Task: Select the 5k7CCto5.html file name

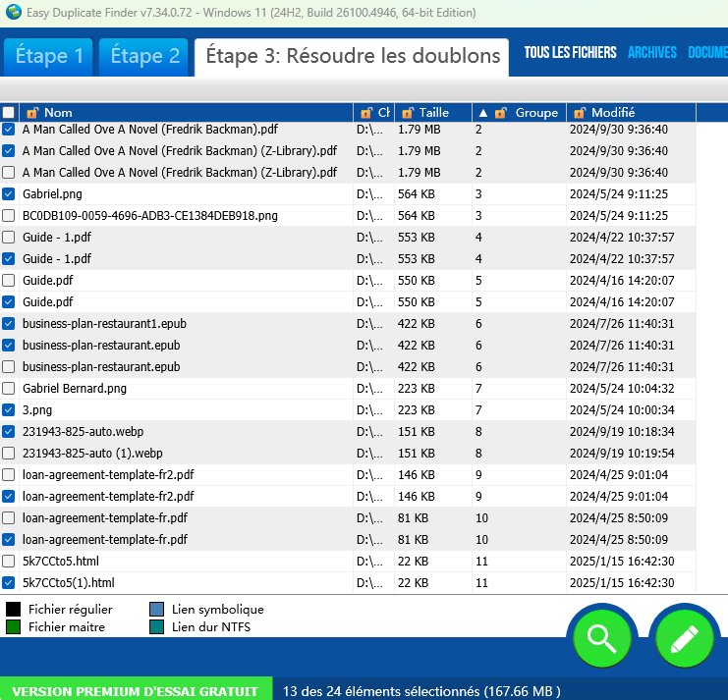Action: (x=61, y=562)
